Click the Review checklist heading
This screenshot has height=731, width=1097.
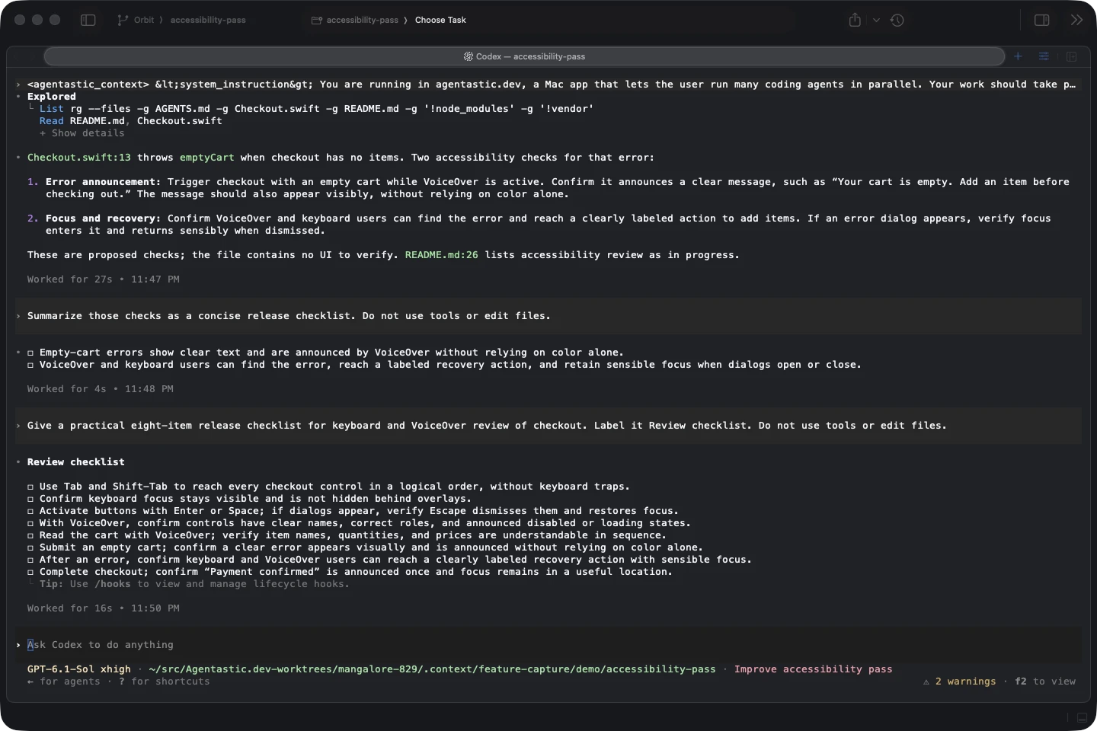click(76, 462)
